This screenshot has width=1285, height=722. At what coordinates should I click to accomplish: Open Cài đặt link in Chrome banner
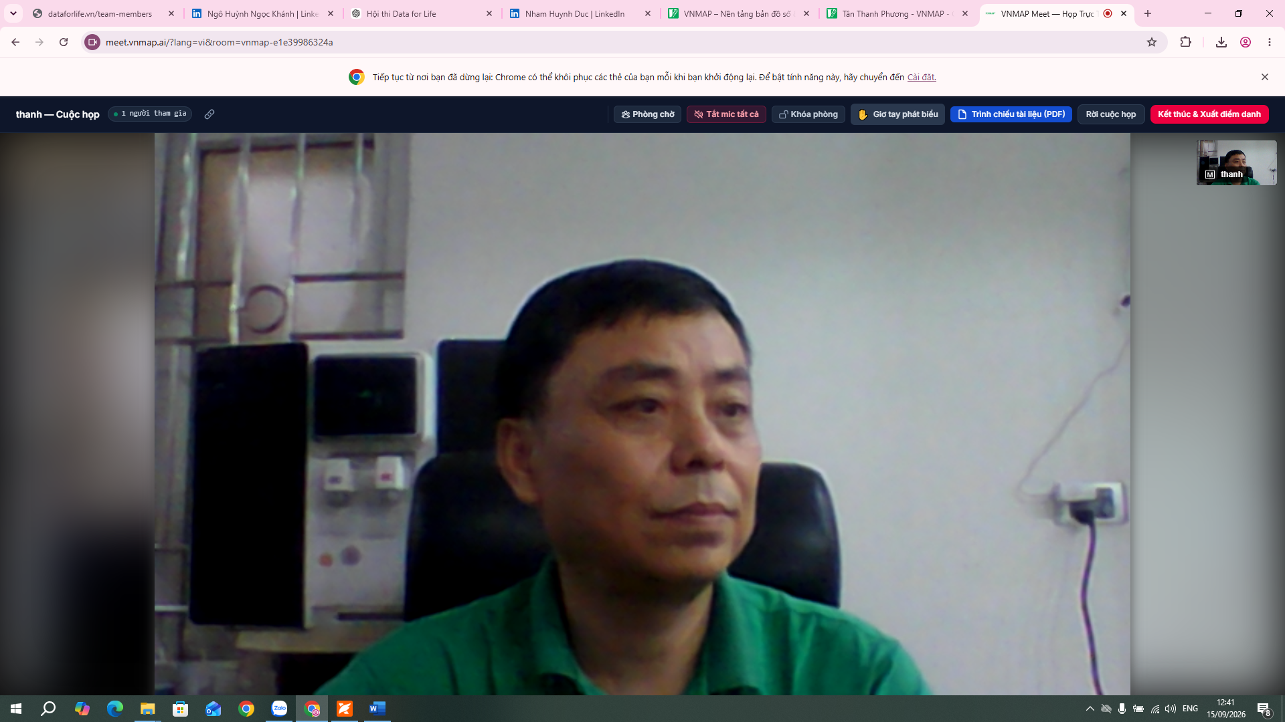(x=922, y=78)
